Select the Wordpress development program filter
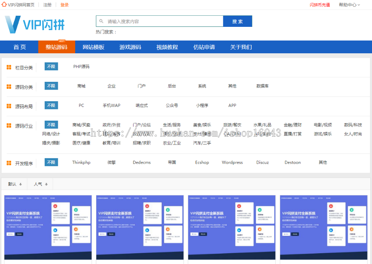Screen dimensions: 372x264 232,162
